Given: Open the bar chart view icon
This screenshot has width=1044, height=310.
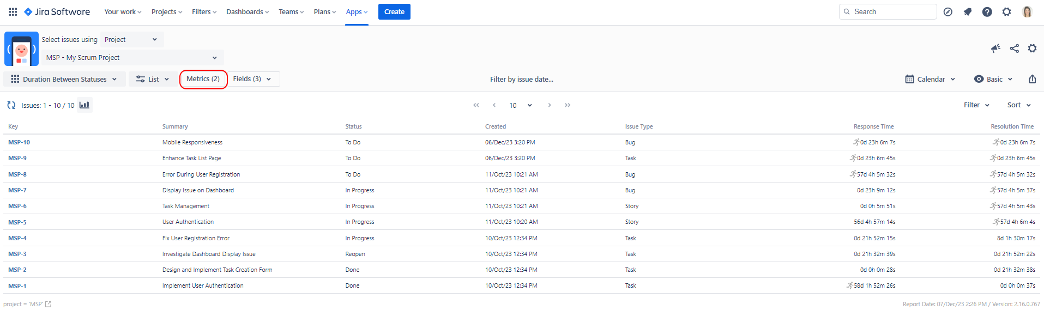Looking at the screenshot, I should 85,105.
